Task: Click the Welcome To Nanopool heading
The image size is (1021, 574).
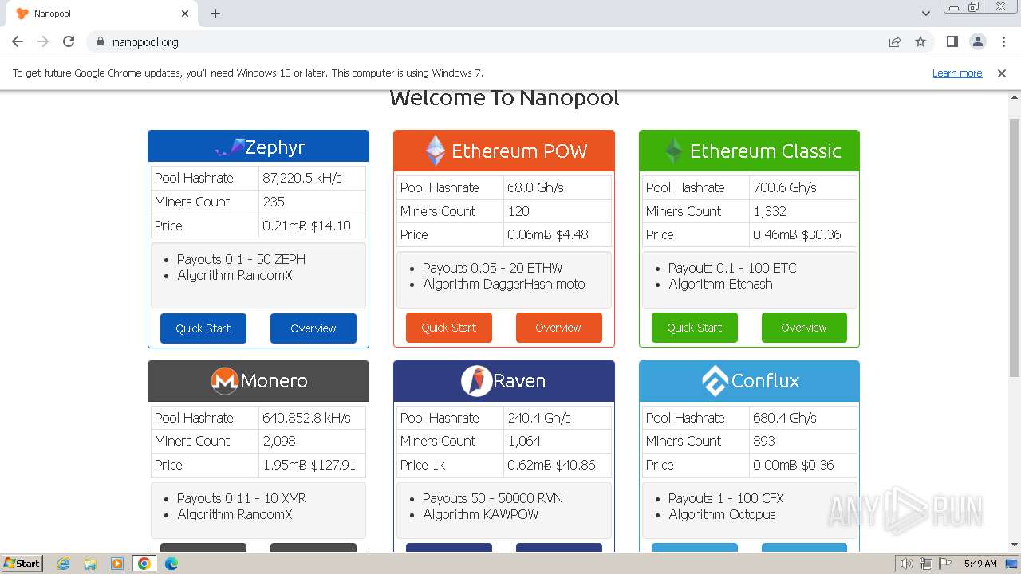Action: coord(504,98)
